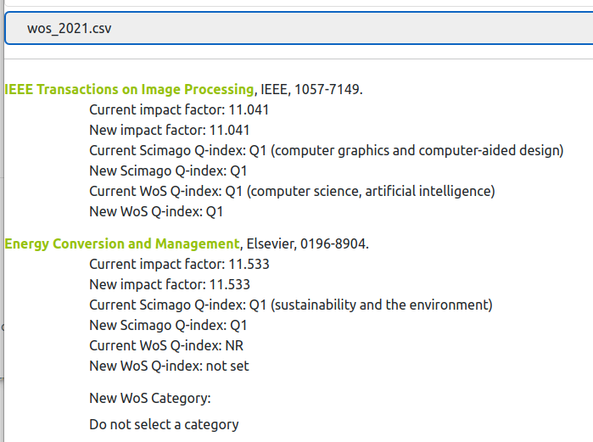
Task: Open the IEEE Transactions on Image Processing link
Action: (x=129, y=89)
